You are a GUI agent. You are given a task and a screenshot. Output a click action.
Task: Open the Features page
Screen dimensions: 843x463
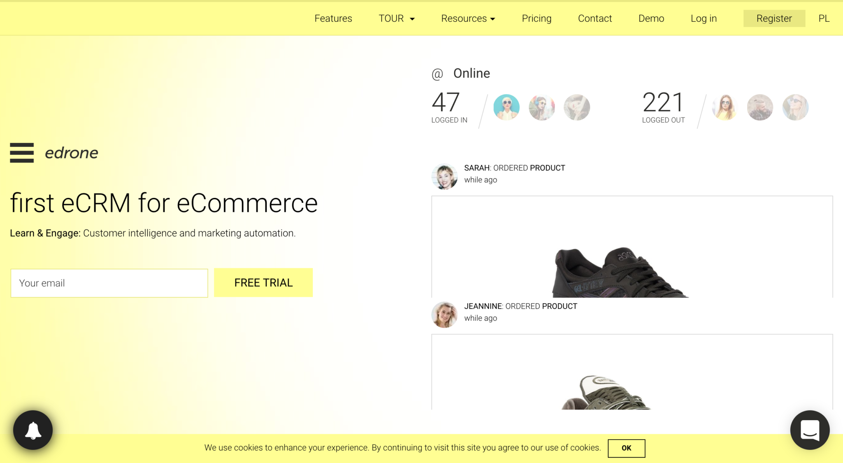coord(333,19)
